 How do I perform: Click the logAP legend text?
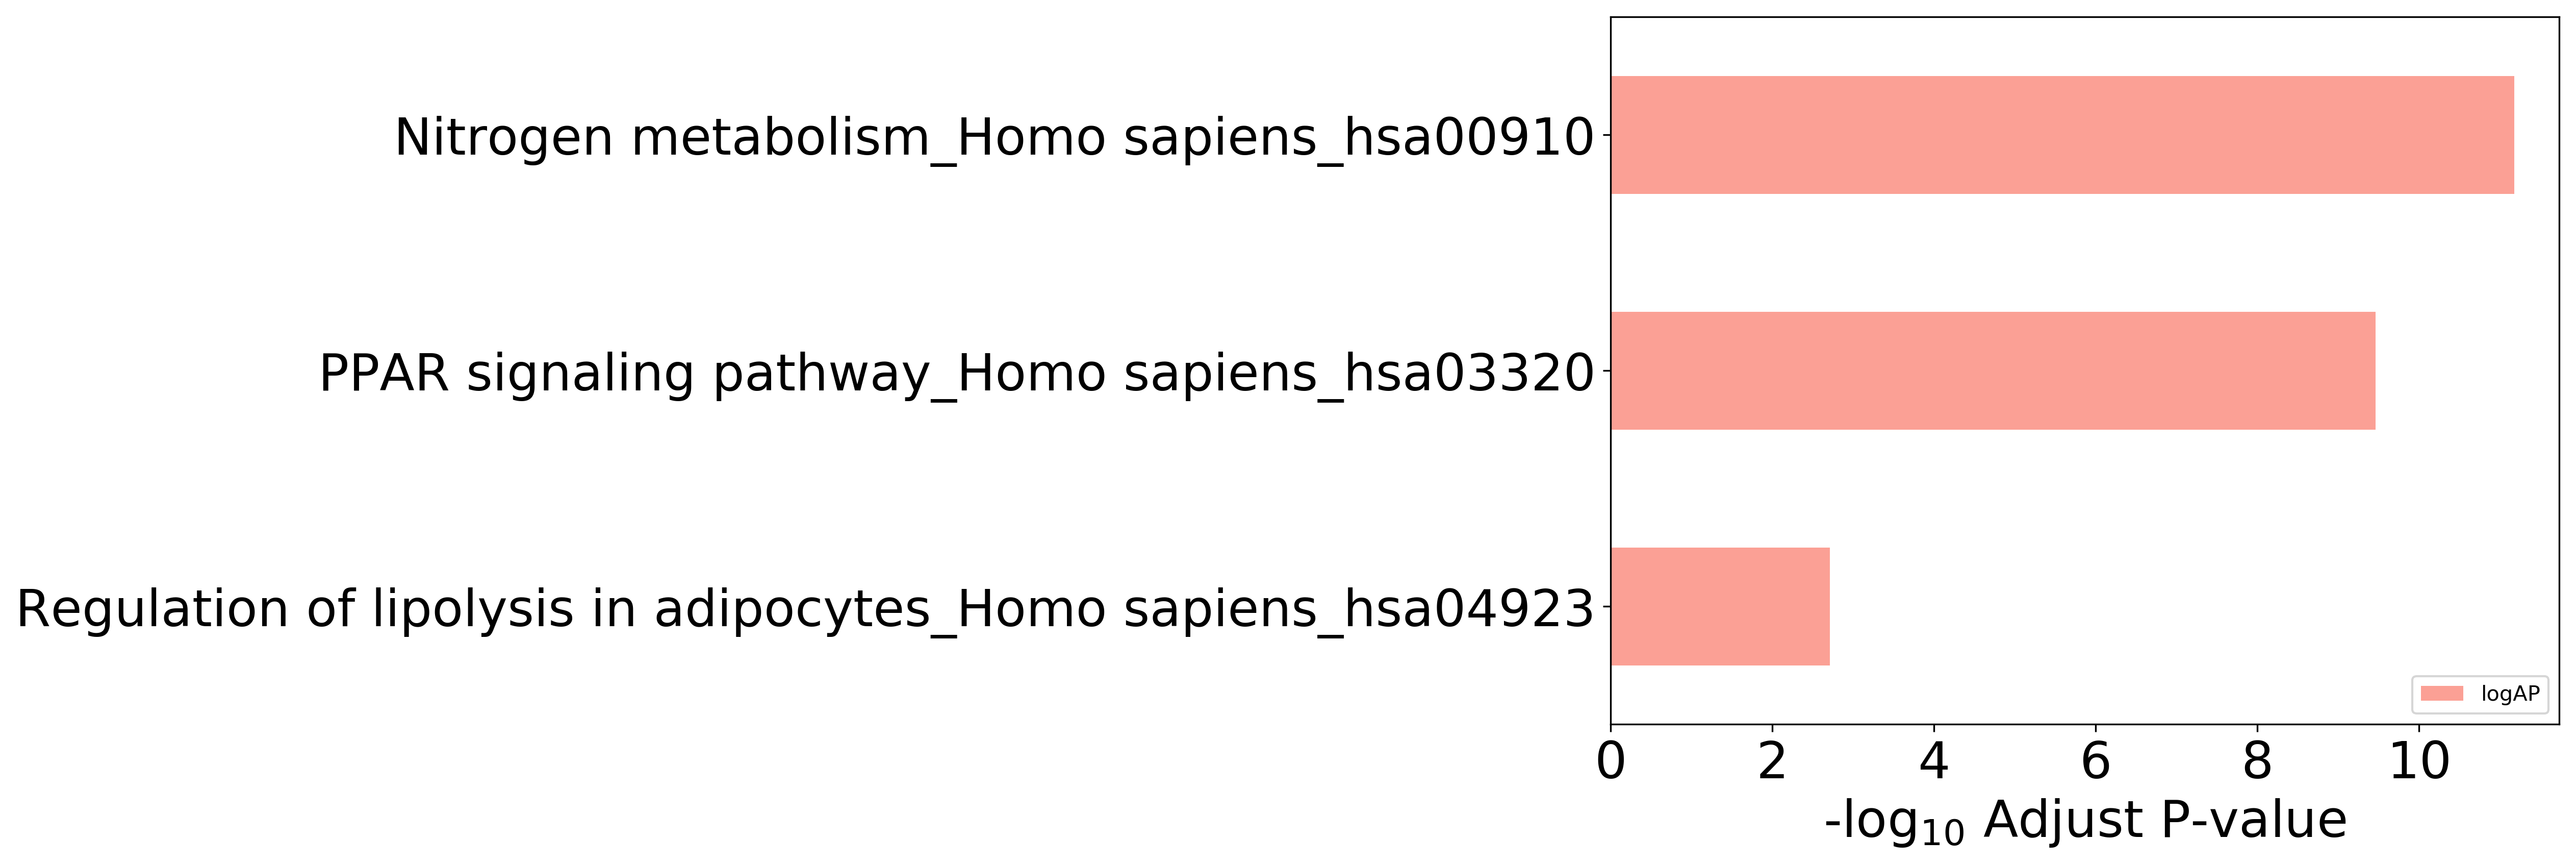click(x=2510, y=694)
